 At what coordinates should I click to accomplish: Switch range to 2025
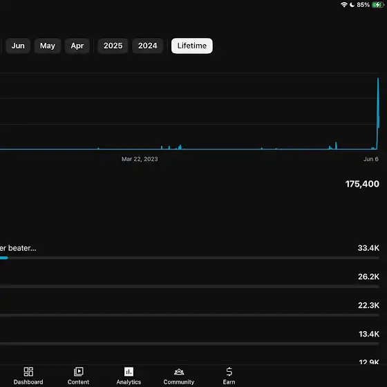coord(113,46)
